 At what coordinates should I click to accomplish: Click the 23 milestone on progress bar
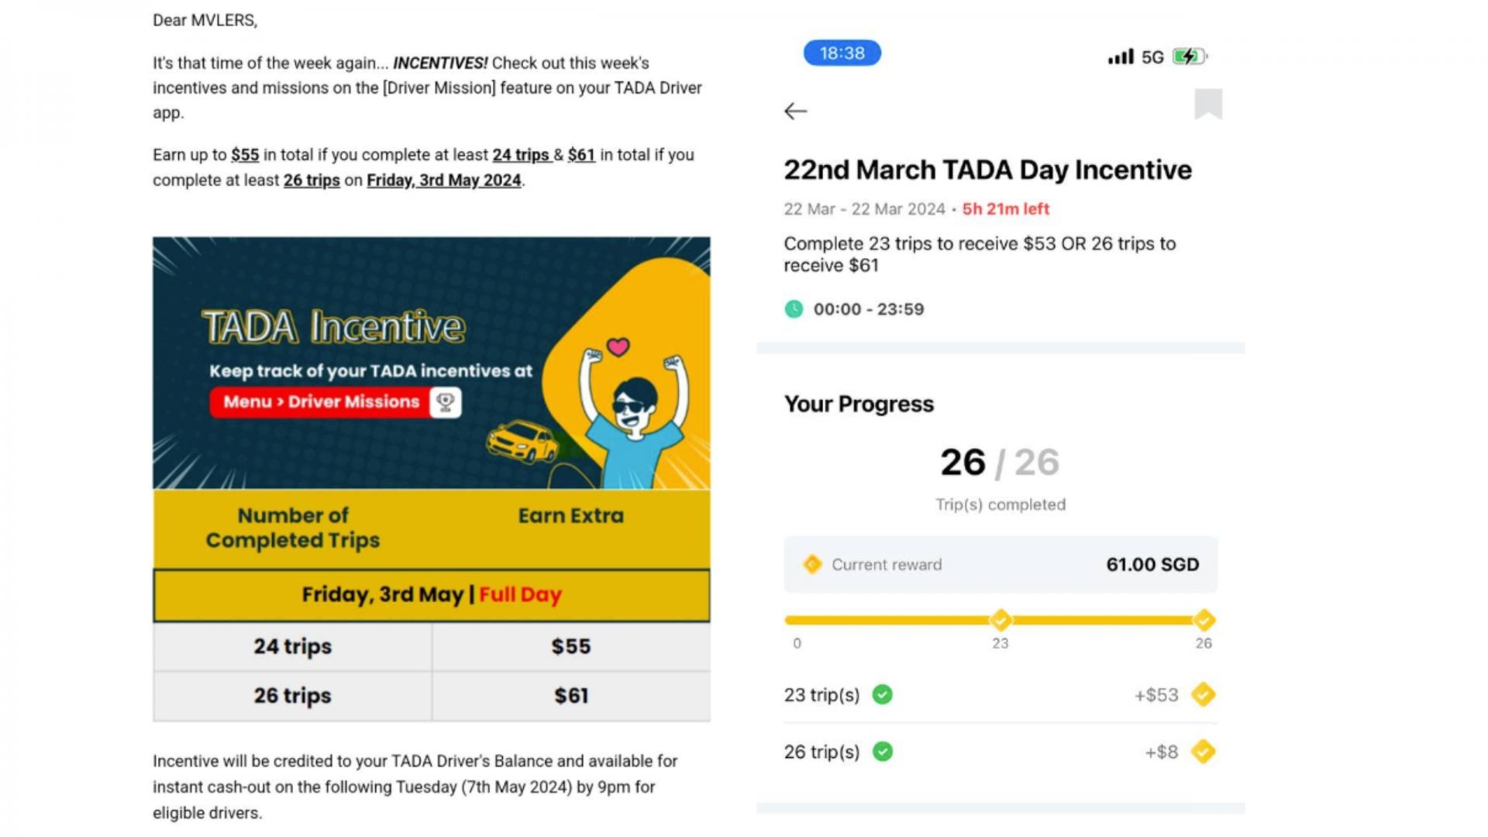coord(1001,620)
